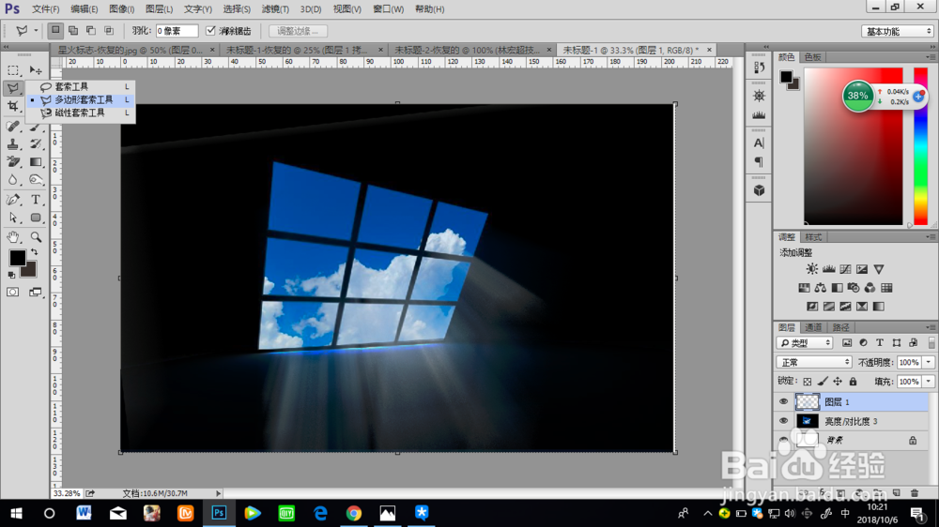This screenshot has width=939, height=527.
Task: Open the 文件(F) menu
Action: pos(45,9)
